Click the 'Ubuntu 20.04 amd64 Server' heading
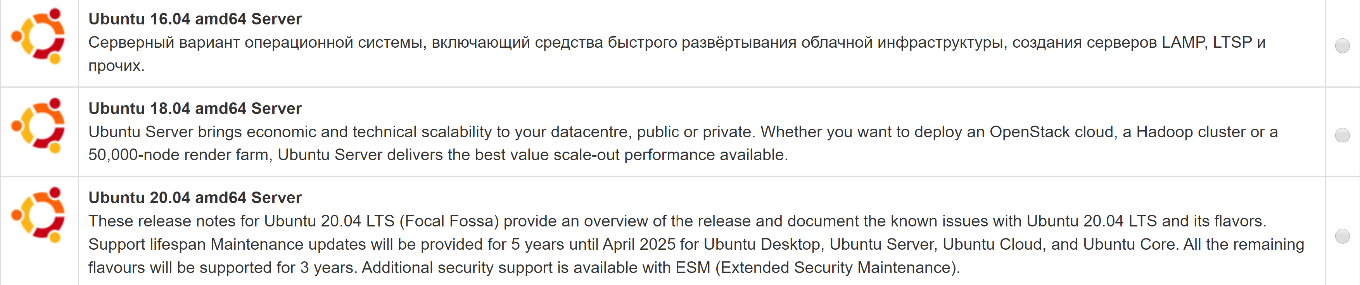This screenshot has height=285, width=1360. [195, 197]
